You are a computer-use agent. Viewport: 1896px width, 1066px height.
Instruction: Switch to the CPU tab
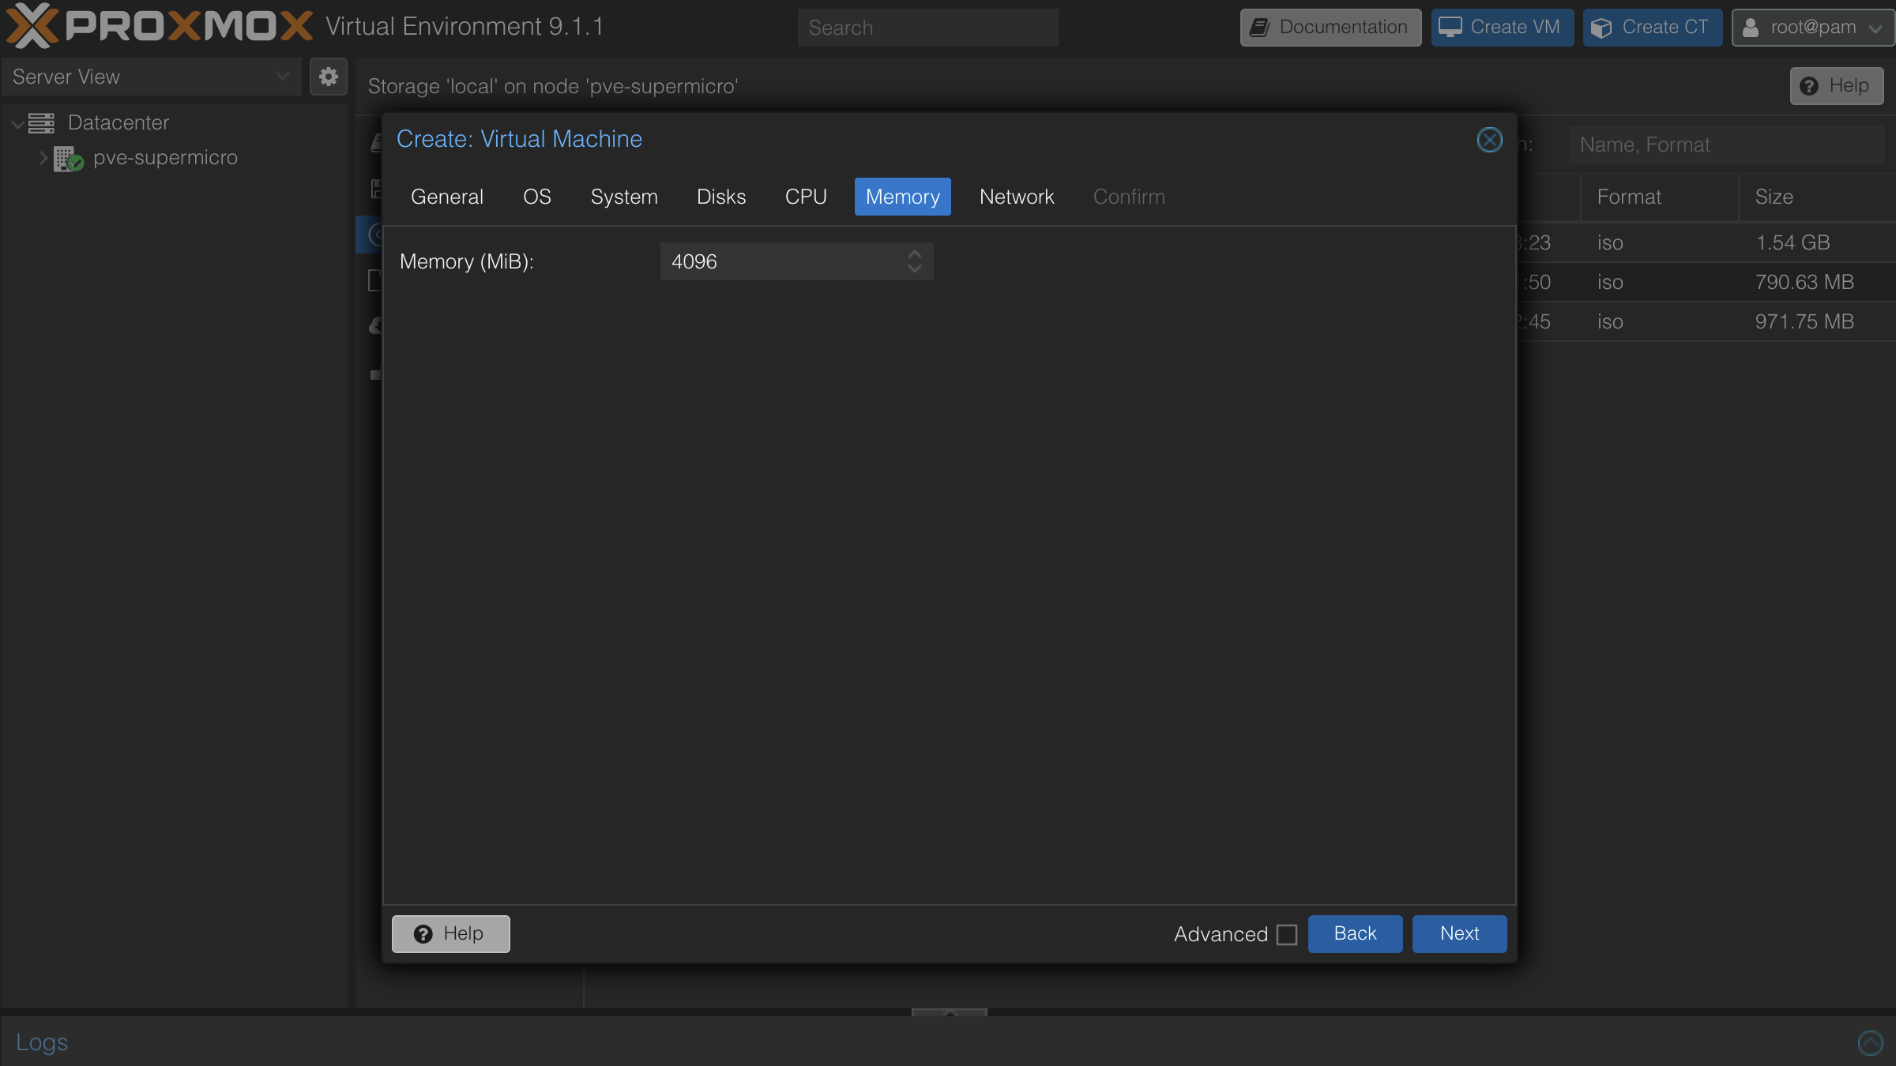coord(806,197)
